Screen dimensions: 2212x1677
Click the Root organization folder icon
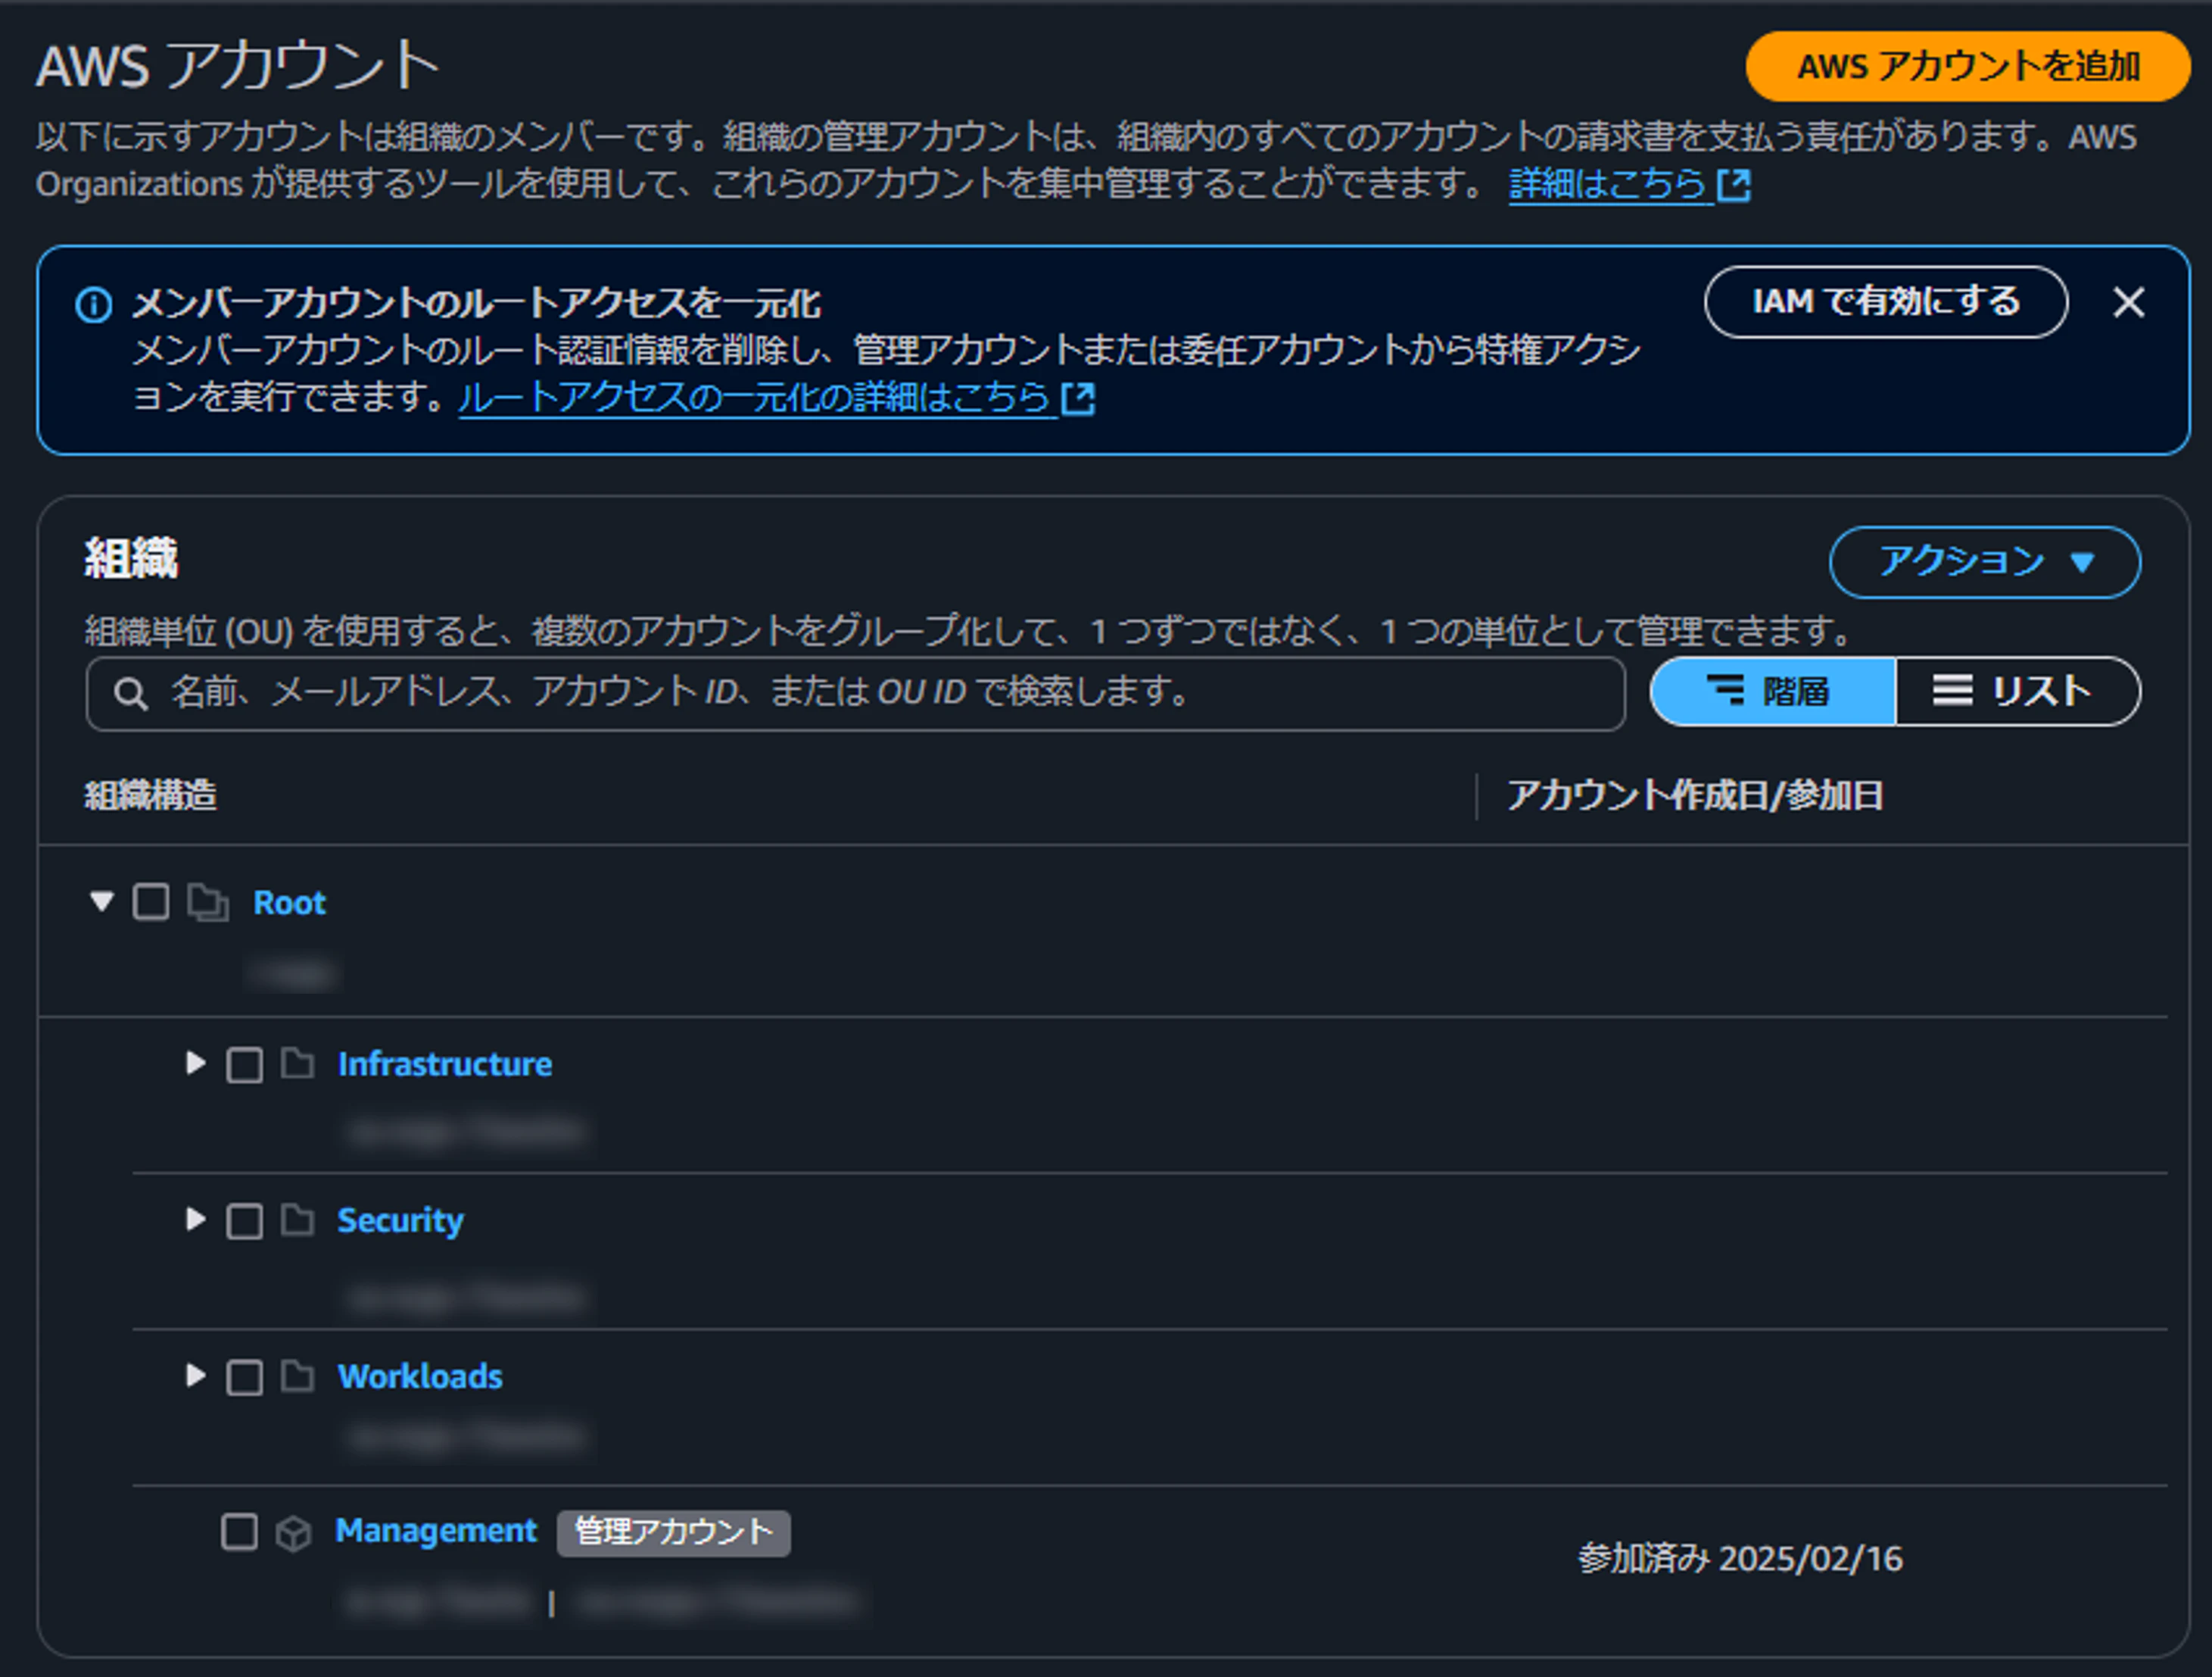click(x=208, y=903)
